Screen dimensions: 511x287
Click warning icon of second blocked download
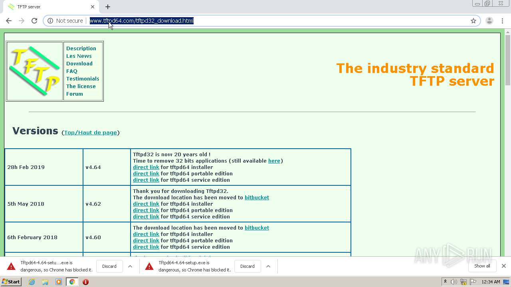(149, 266)
